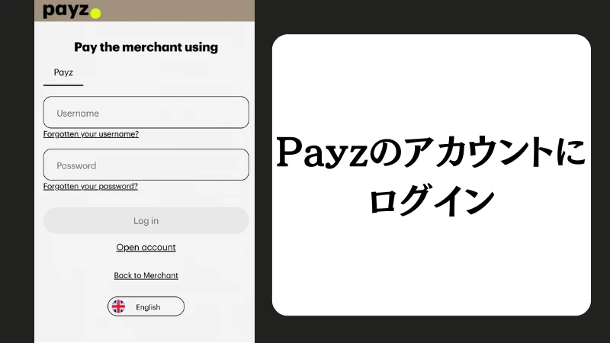Image resolution: width=610 pixels, height=343 pixels.
Task: Select the Payz payment method tab
Action: [63, 72]
